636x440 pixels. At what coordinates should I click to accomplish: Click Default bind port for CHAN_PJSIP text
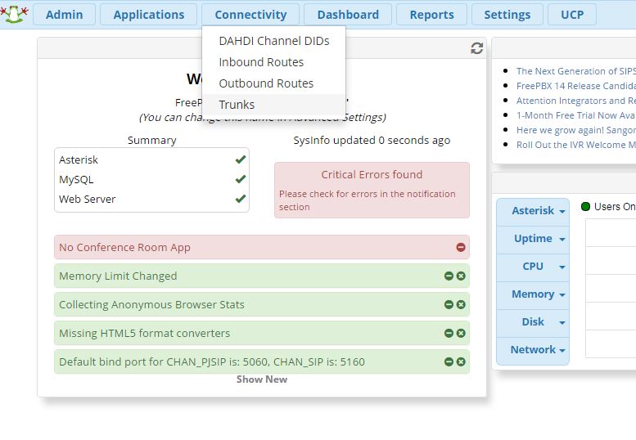click(x=212, y=361)
